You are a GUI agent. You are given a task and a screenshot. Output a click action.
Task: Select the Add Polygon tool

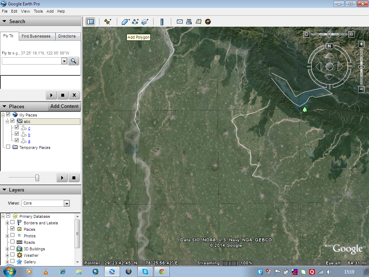[125, 22]
